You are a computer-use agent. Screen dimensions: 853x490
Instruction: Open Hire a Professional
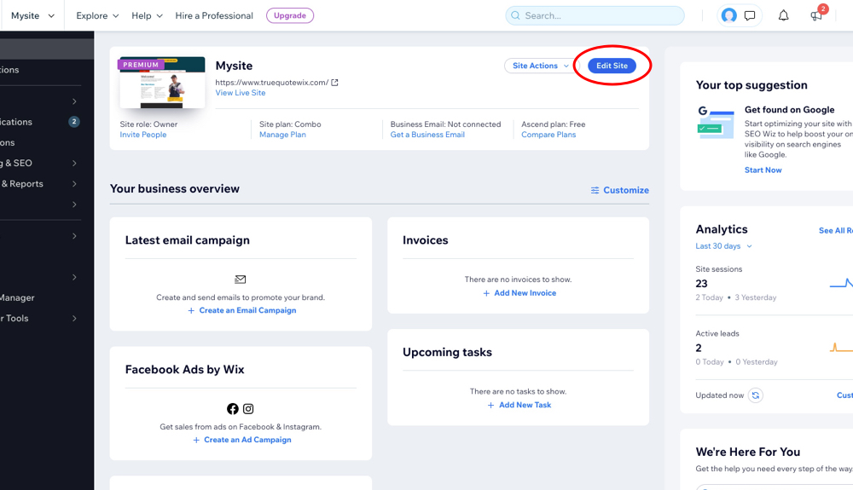(214, 15)
